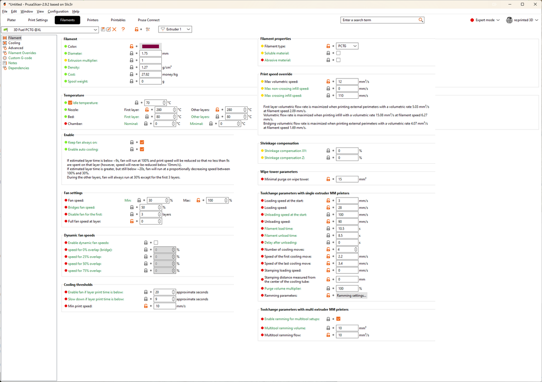The width and height of the screenshot is (542, 382).
Task: Check the Soluble material checkbox
Action: [x=339, y=53]
